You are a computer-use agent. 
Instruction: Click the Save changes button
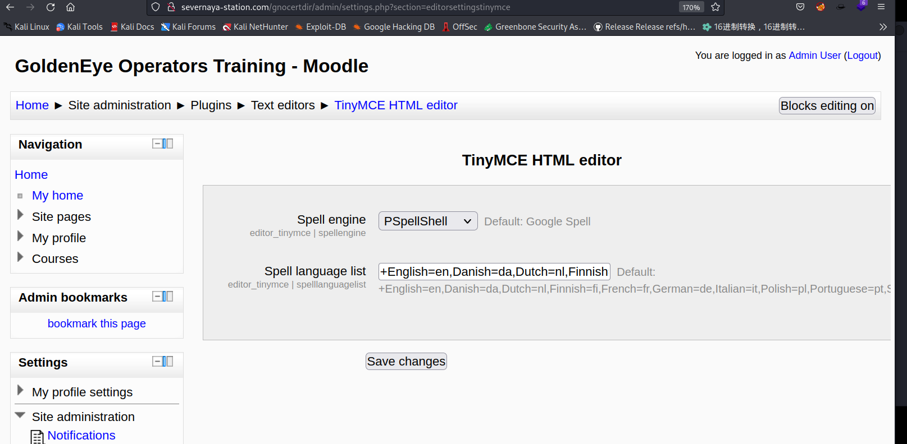[x=406, y=362]
